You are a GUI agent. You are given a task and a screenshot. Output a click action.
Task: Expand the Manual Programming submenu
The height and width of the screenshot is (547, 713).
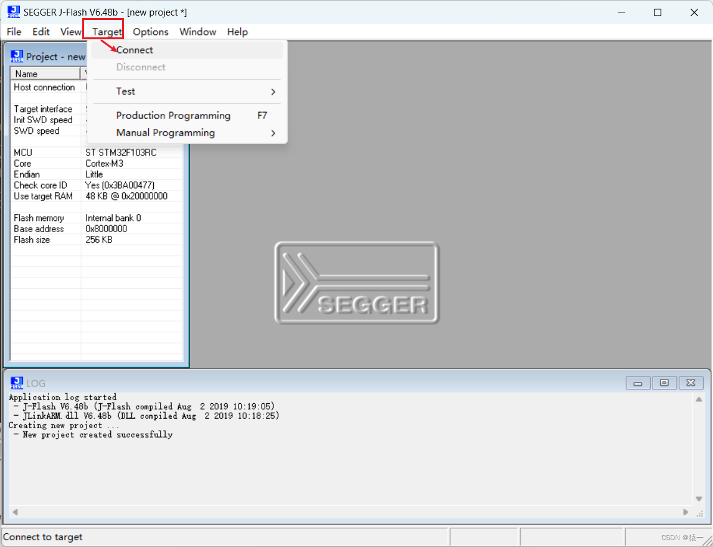[165, 133]
